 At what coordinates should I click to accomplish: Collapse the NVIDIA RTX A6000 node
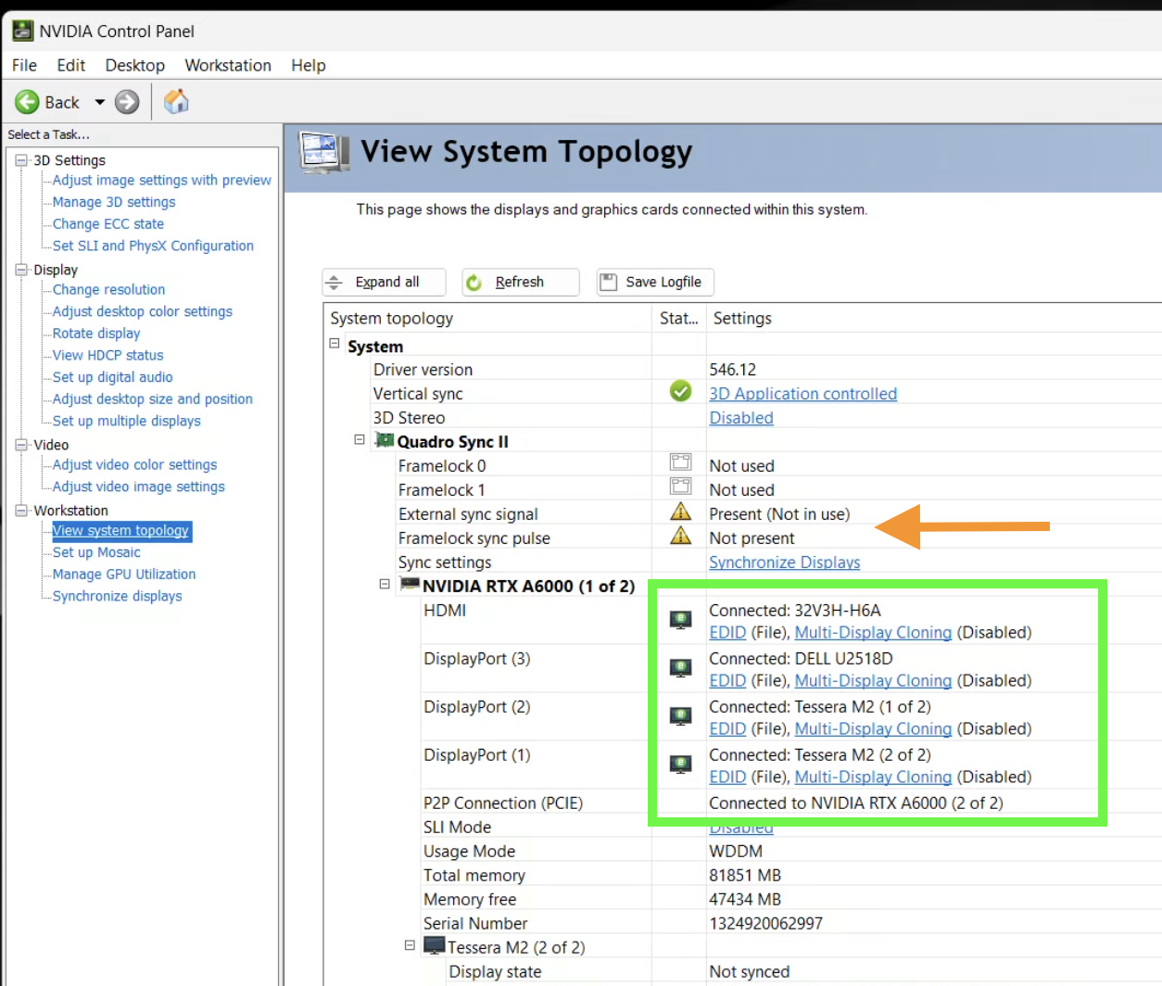click(x=385, y=585)
